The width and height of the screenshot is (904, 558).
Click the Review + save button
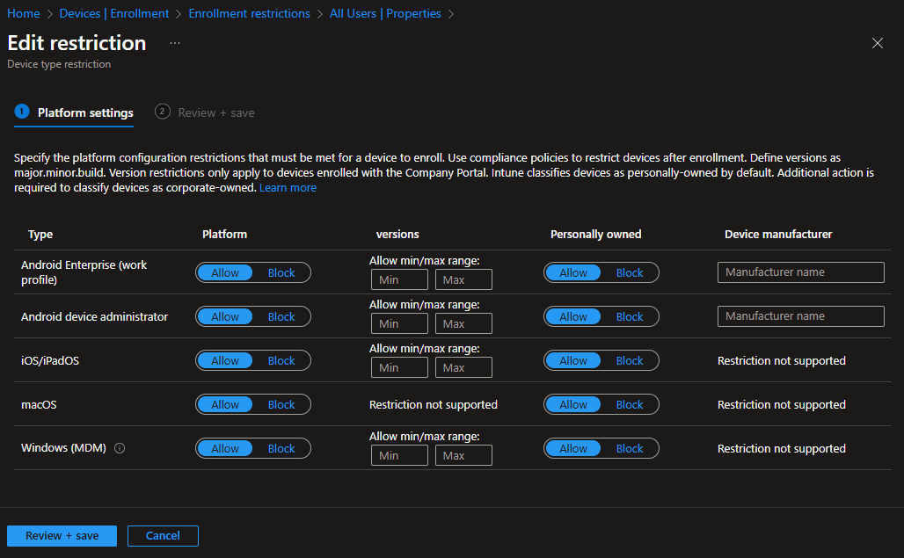62,536
